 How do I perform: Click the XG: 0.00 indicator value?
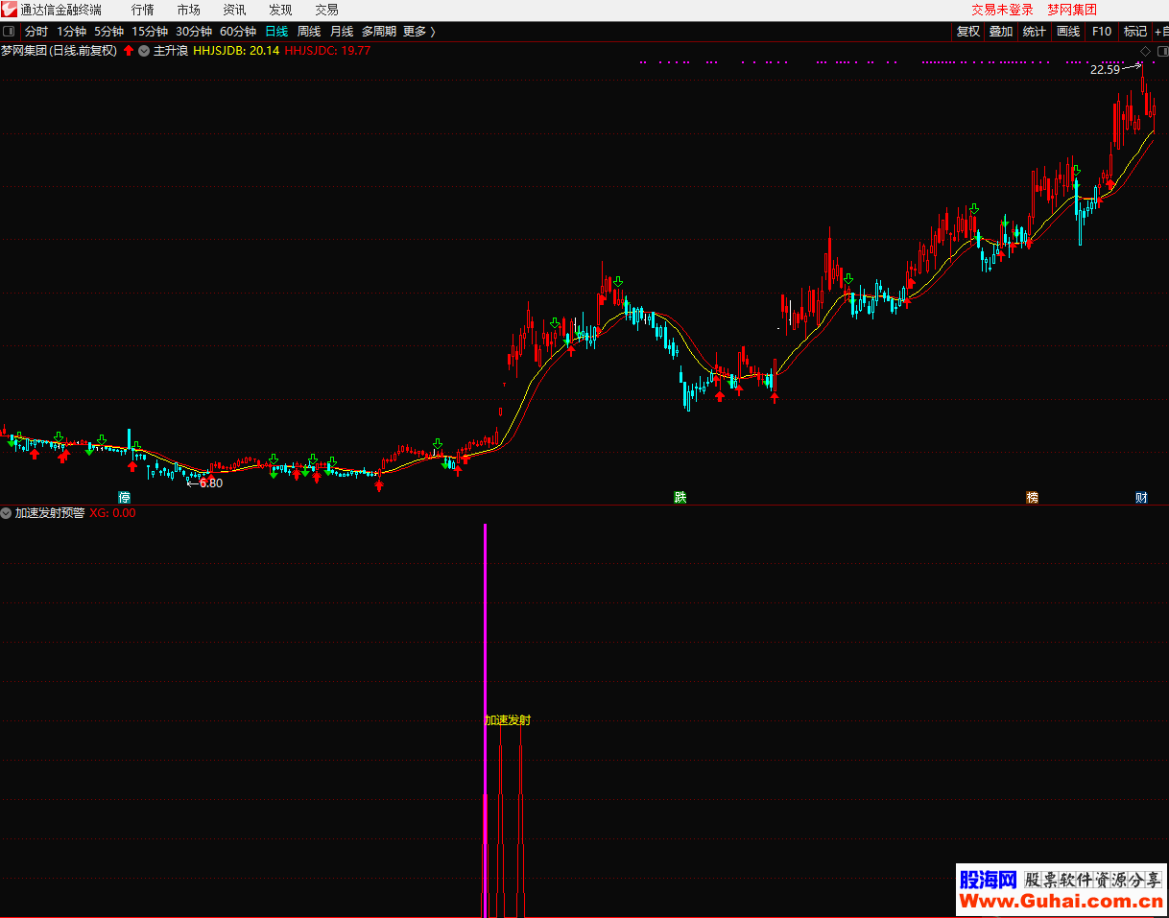[x=113, y=513]
